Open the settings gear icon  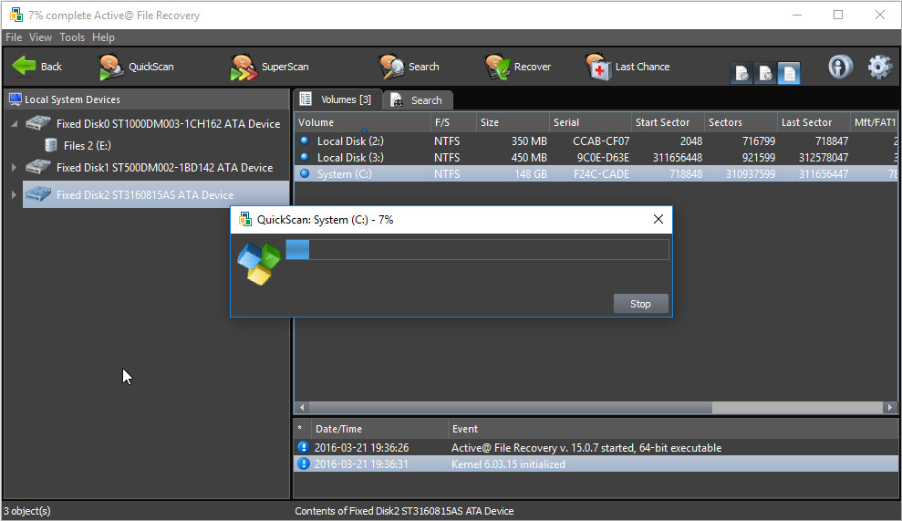(x=879, y=67)
